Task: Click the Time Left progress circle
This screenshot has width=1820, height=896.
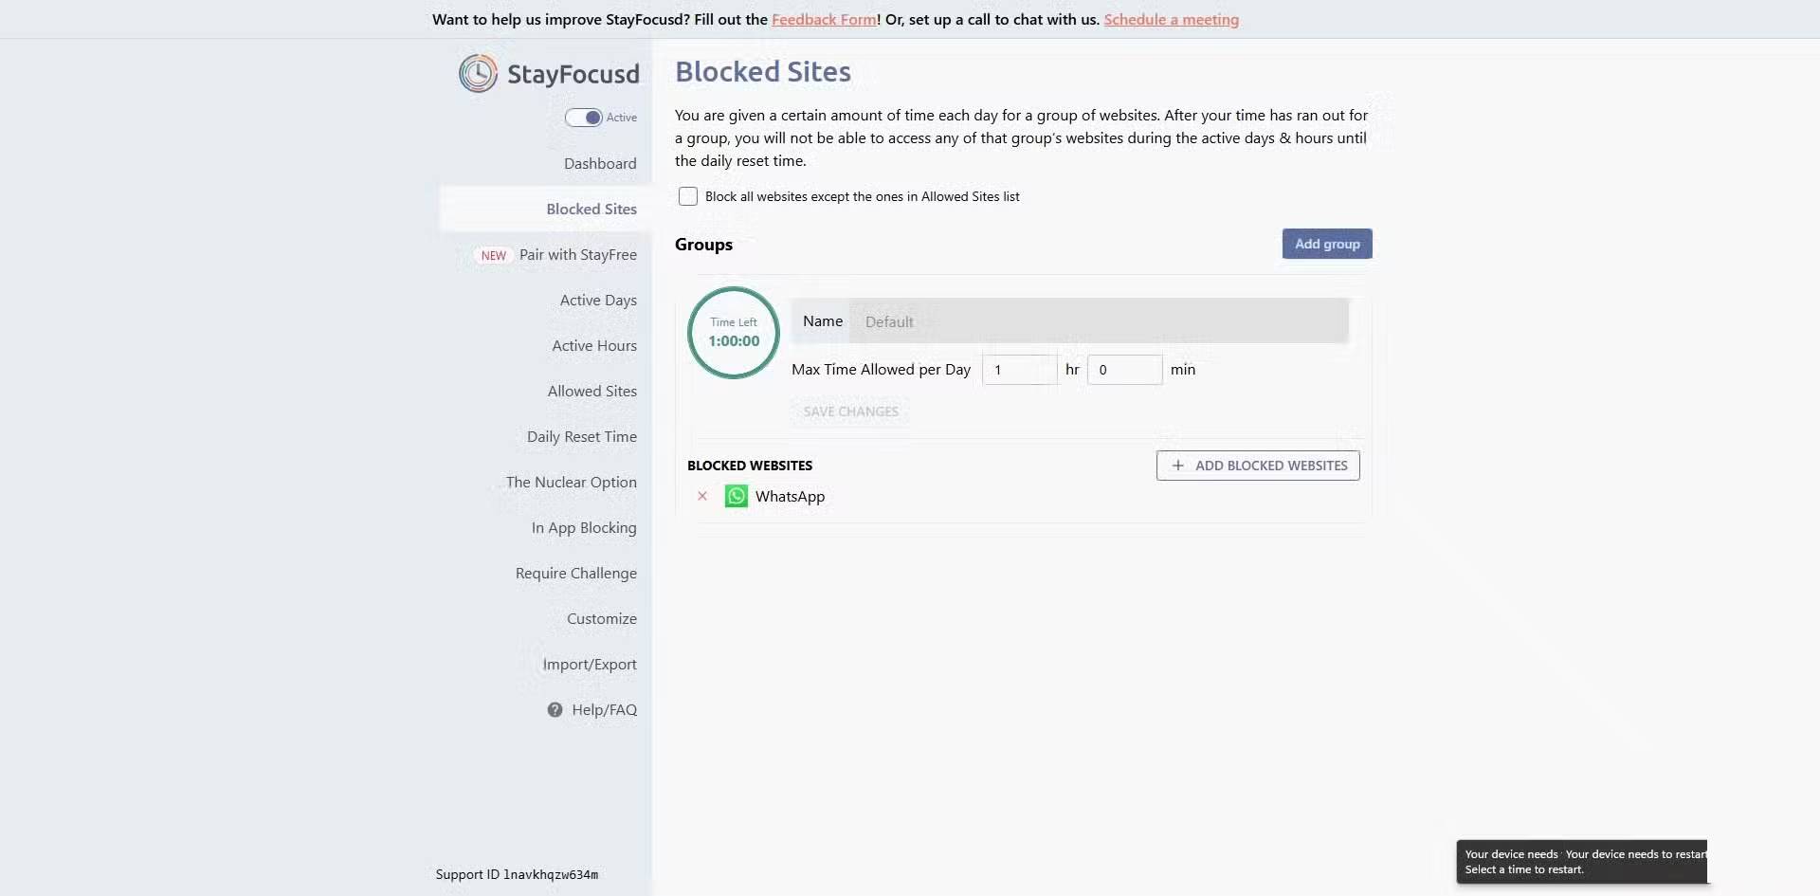Action: [x=733, y=333]
